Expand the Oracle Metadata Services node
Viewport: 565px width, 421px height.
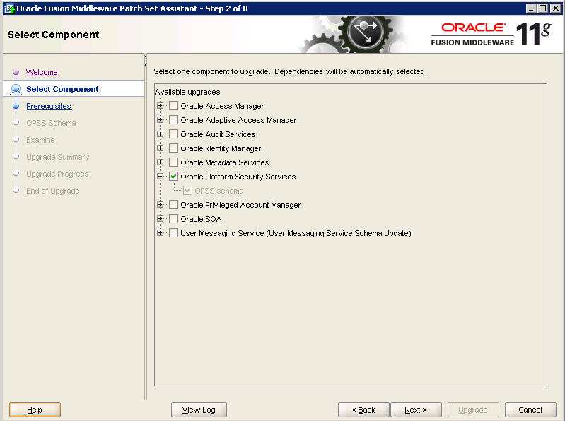click(161, 162)
